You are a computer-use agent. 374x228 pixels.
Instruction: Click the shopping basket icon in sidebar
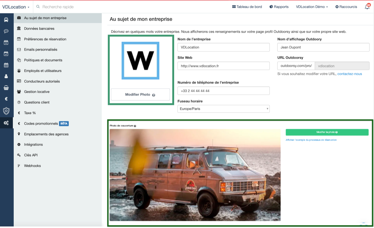click(6, 88)
